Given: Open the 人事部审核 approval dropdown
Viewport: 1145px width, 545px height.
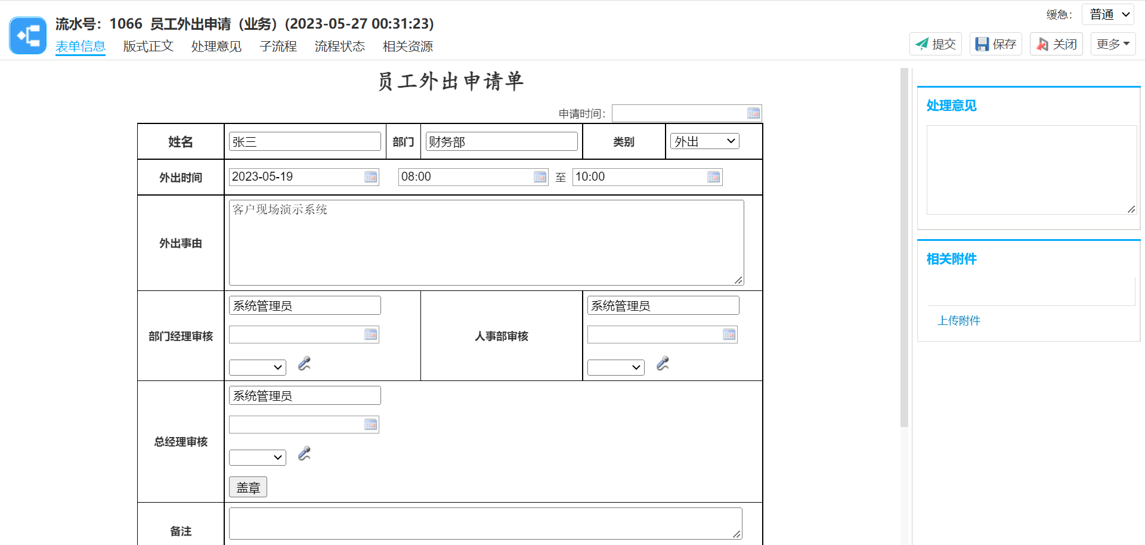Looking at the screenshot, I should coord(616,367).
